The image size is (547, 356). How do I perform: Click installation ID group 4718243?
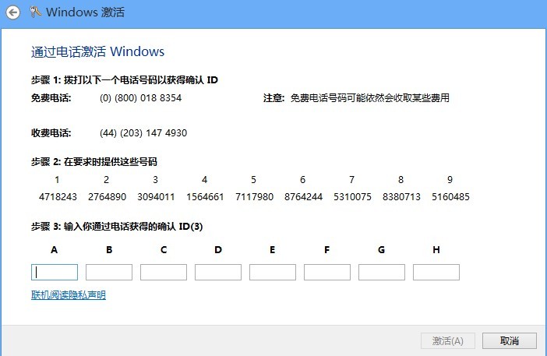58,197
